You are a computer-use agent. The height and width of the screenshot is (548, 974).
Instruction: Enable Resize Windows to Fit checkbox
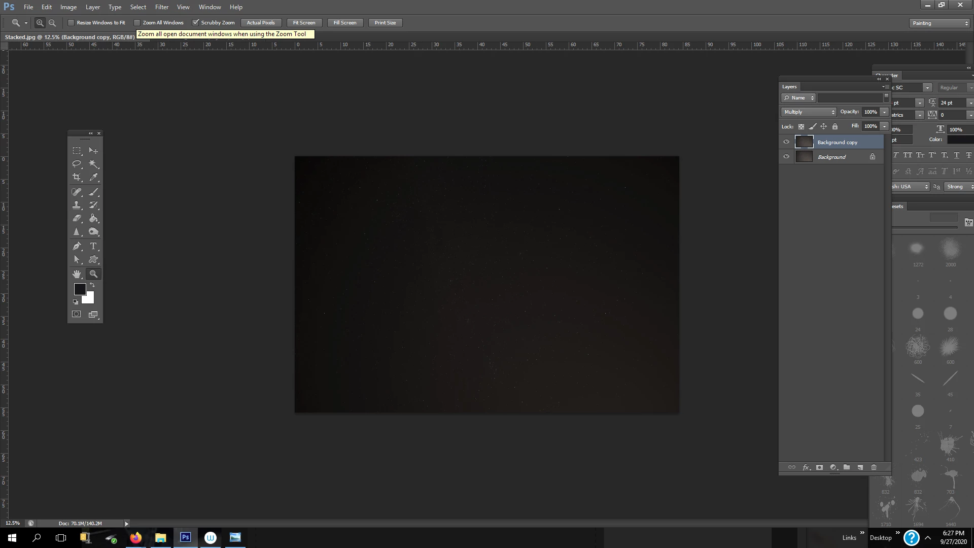coord(72,23)
